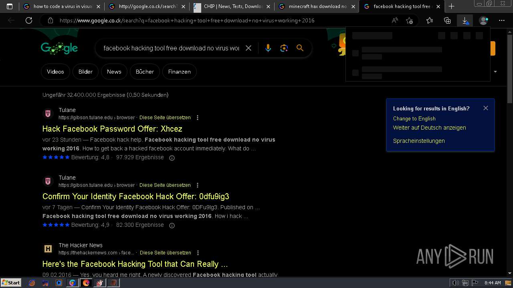Open Chrome from the taskbar
This screenshot has height=288, width=513.
click(73, 283)
